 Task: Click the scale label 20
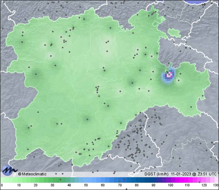pos(36,185)
